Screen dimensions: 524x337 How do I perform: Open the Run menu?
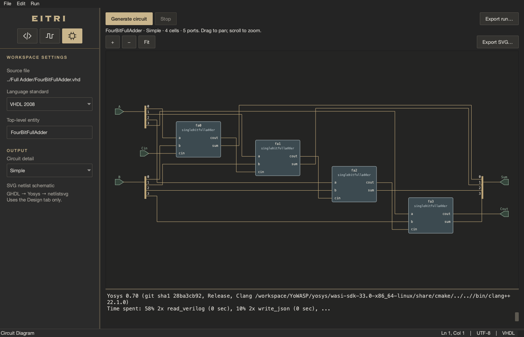pos(35,3)
